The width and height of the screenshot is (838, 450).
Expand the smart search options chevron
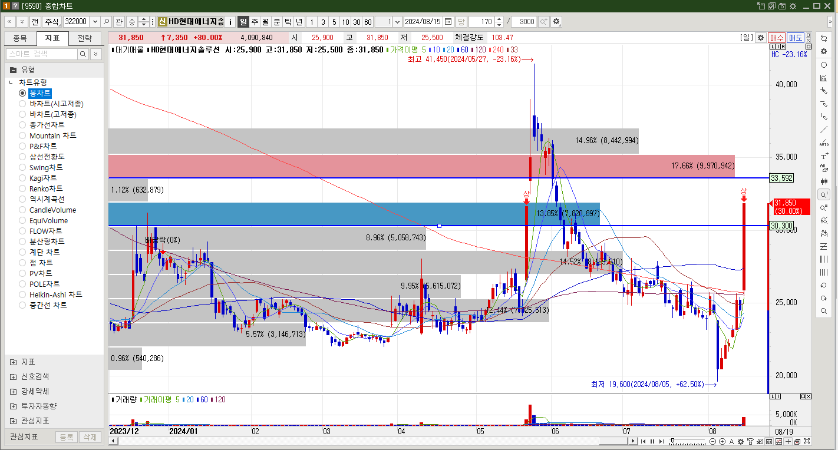click(x=96, y=54)
